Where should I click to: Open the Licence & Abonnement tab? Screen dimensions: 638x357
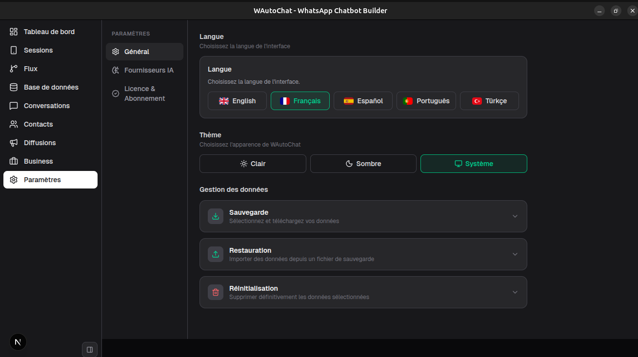click(x=144, y=94)
